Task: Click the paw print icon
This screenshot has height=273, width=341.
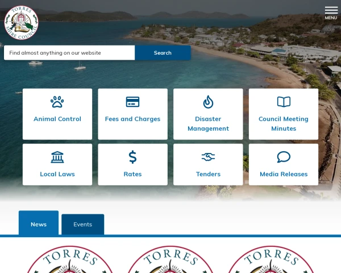Action: (57, 102)
